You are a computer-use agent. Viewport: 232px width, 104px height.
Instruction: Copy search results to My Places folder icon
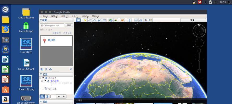42,69
